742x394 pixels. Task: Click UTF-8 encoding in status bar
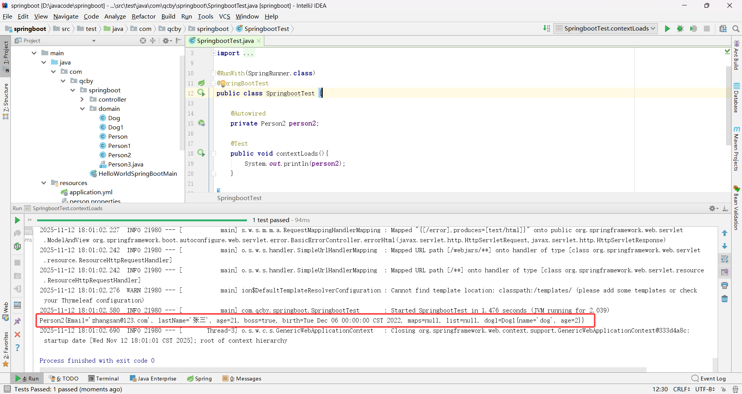(x=705, y=389)
